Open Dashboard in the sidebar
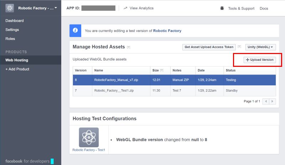Screen dimensions: 285x165 point(15,21)
